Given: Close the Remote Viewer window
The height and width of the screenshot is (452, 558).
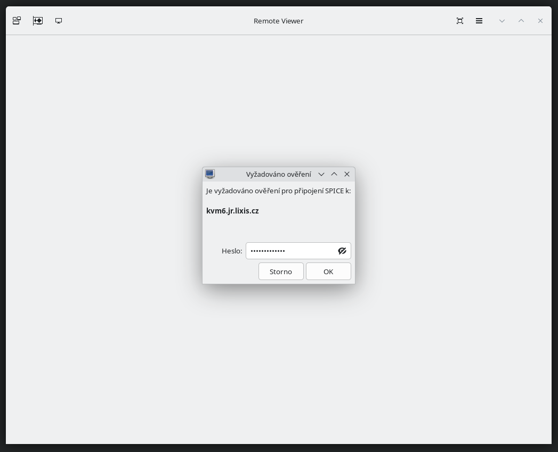Looking at the screenshot, I should (540, 21).
